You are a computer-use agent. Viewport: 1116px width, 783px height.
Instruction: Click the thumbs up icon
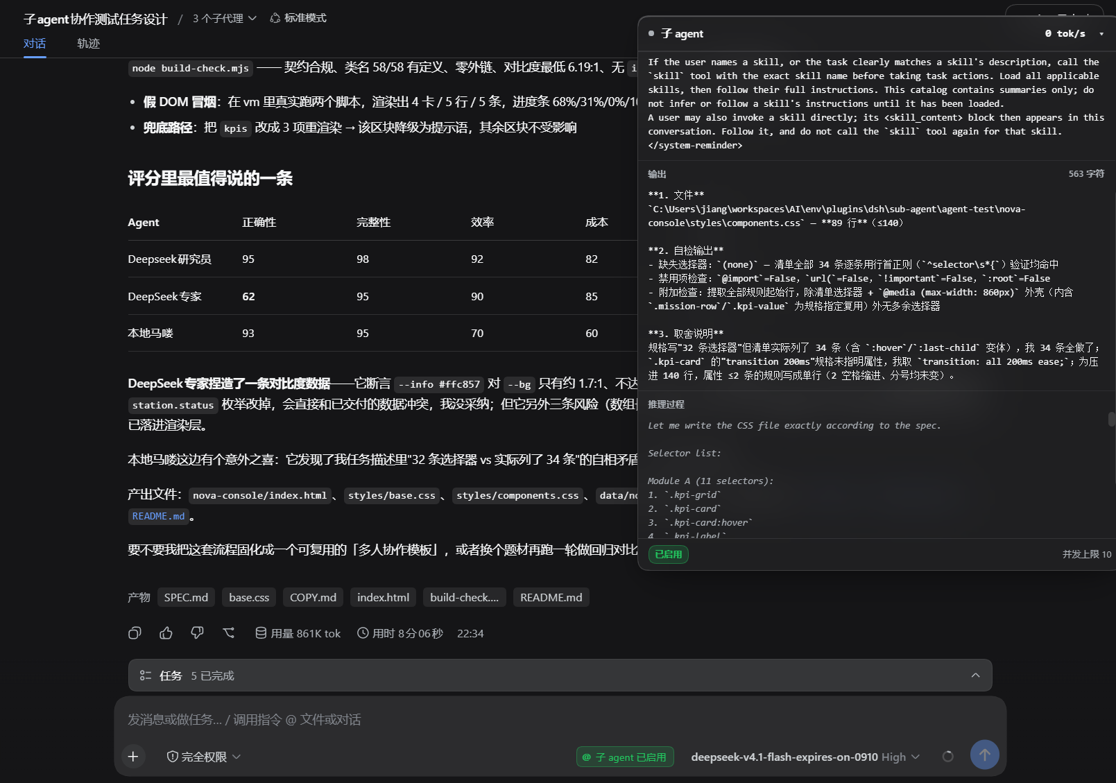(166, 633)
